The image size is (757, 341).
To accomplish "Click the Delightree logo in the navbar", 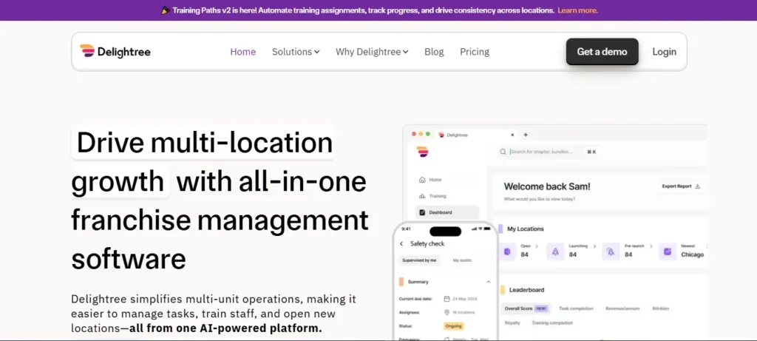I will pos(115,51).
